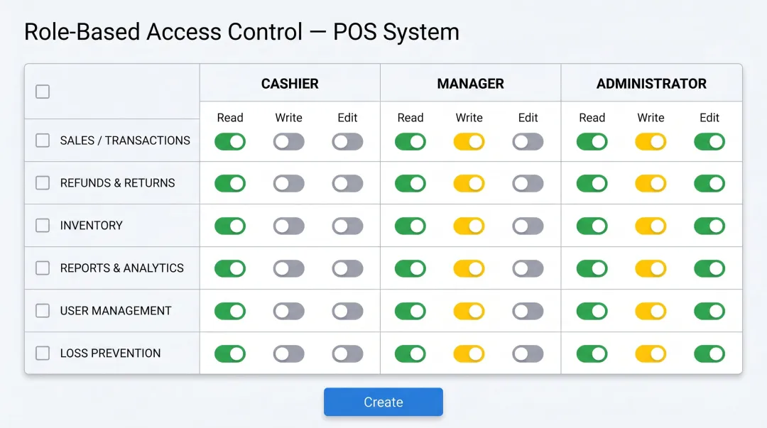Turn off Administrator Edit access for User Management
Viewport: 767px width, 428px height.
tap(709, 311)
